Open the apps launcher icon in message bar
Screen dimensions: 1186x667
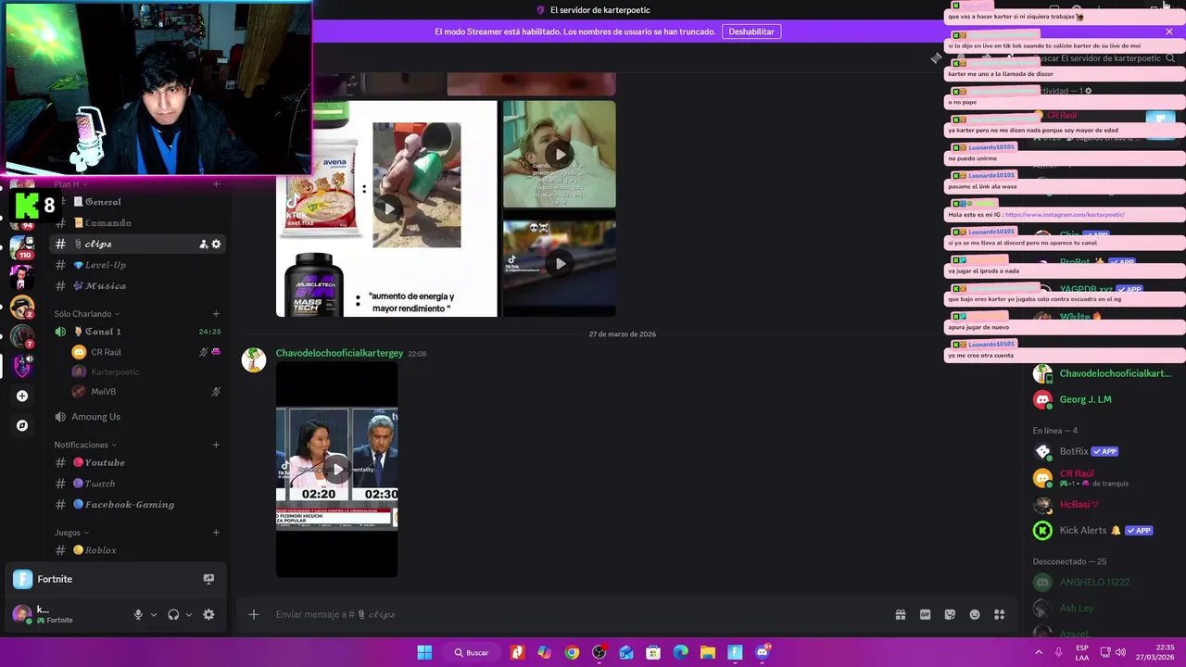coord(1000,614)
